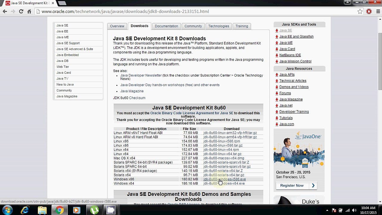Open Java Mission Control link
This screenshot has width=382, height=215.
[x=295, y=61]
